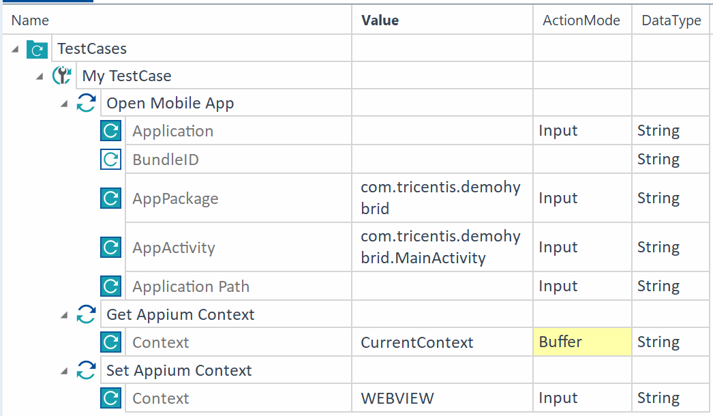Click the TestCases folder icon
This screenshot has height=416, width=713.
tap(37, 49)
